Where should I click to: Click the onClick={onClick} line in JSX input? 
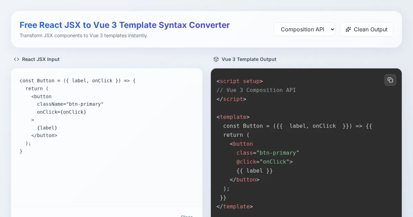62,112
